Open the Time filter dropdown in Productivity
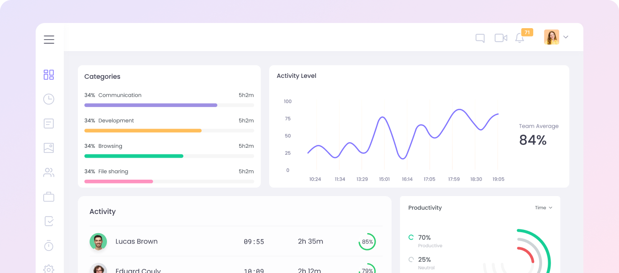This screenshot has width=619, height=273. click(544, 207)
